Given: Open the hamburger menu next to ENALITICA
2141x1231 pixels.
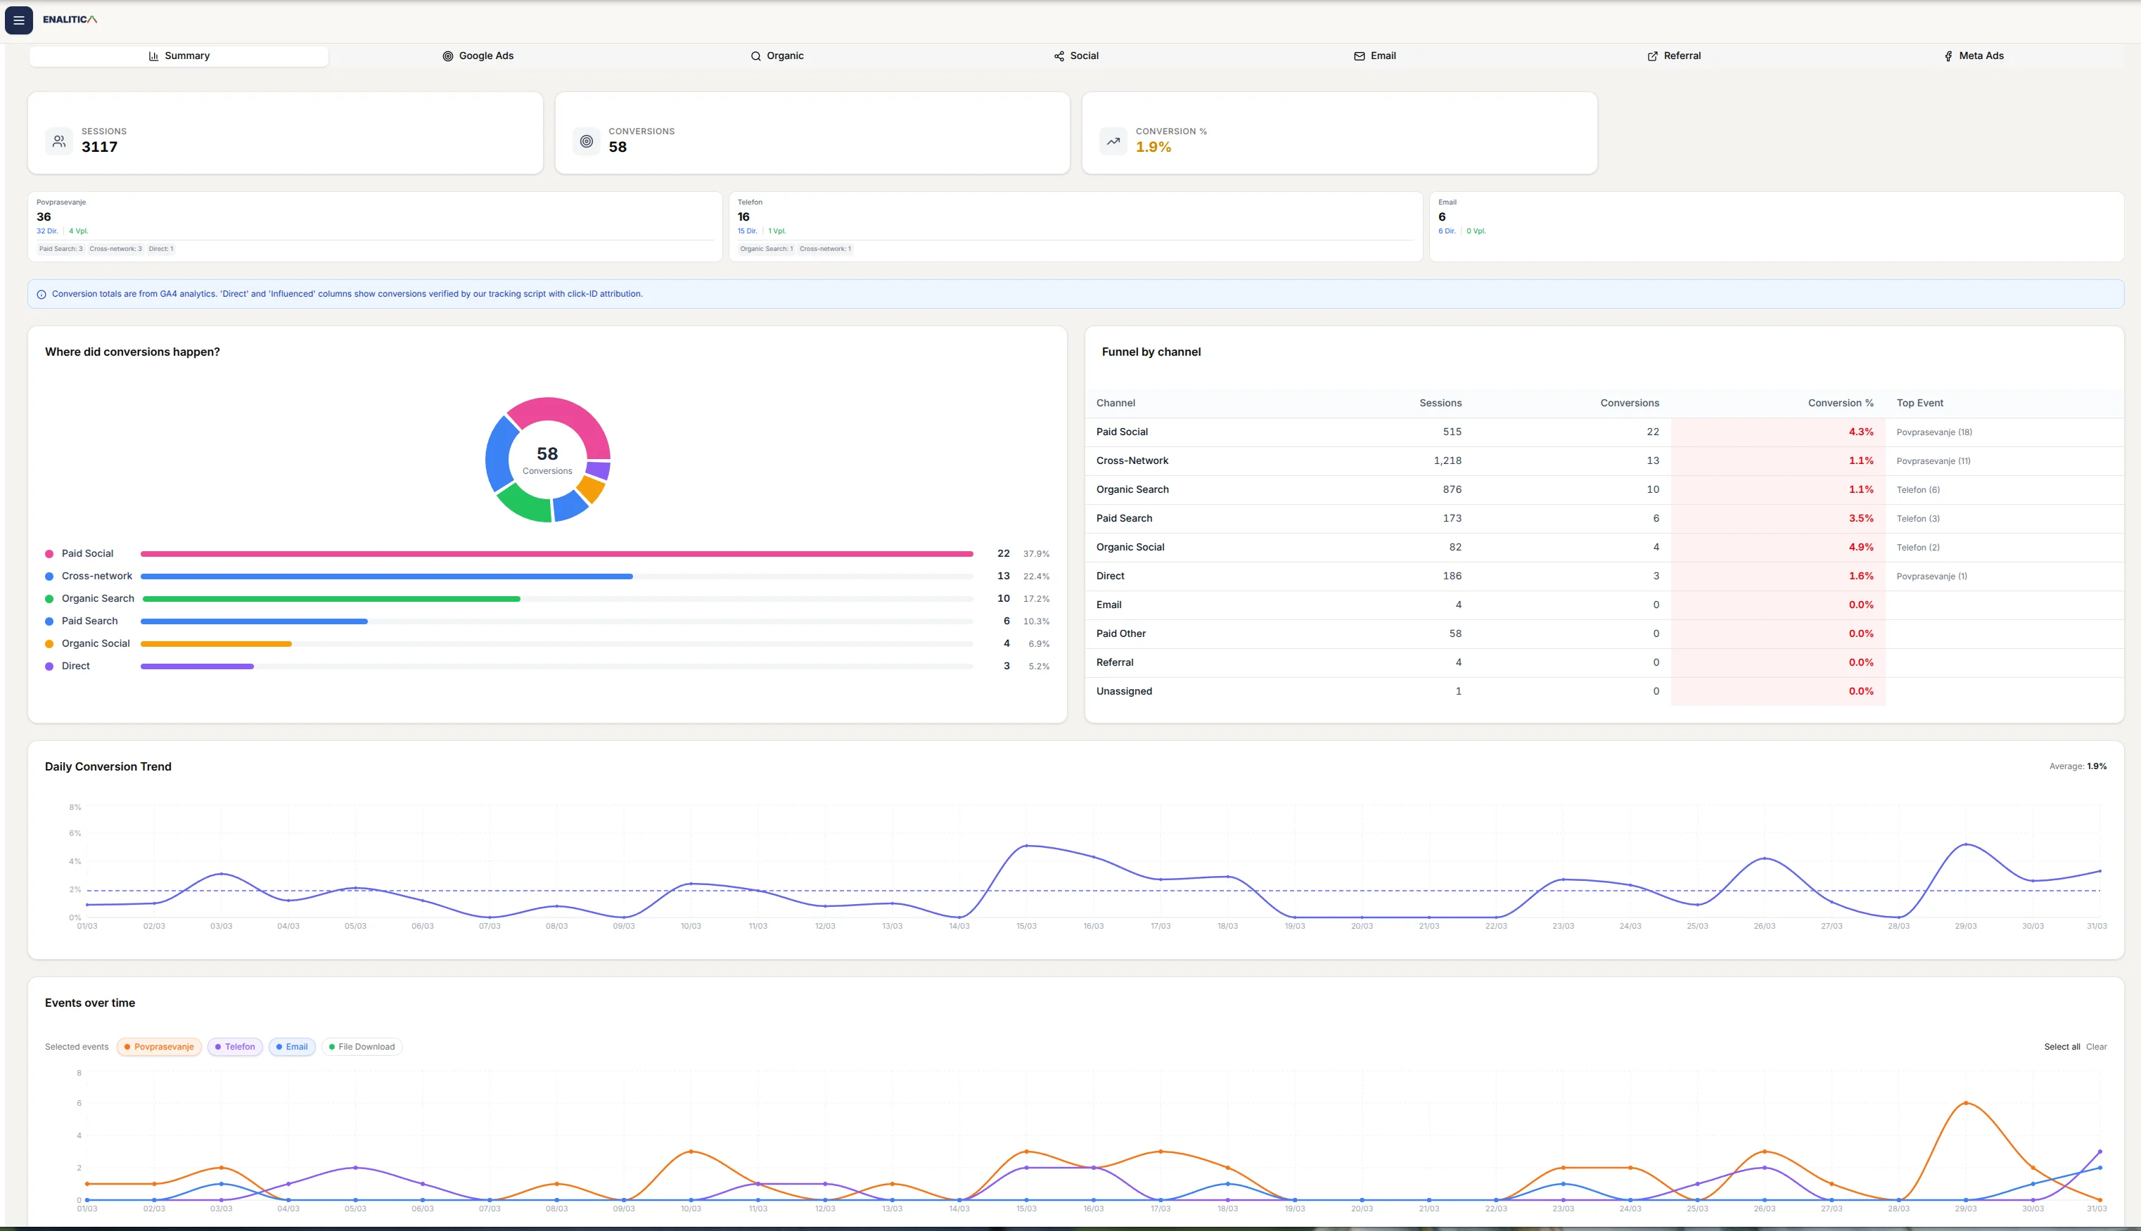Looking at the screenshot, I should tap(18, 20).
